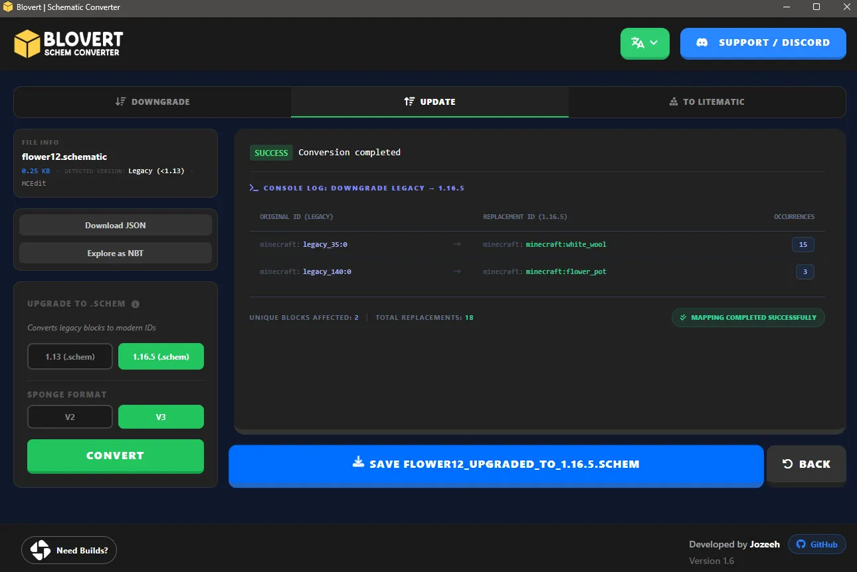This screenshot has height=572, width=857.
Task: Click the MCEdit format label
Action: pyautogui.click(x=34, y=184)
